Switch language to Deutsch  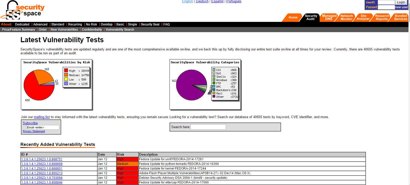[x=202, y=2]
